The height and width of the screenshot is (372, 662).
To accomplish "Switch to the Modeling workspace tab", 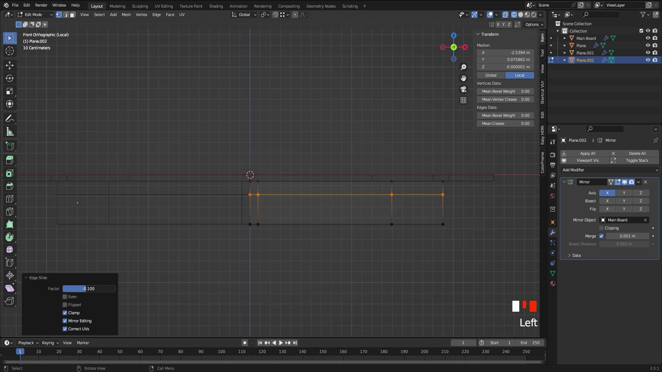I will tap(117, 6).
